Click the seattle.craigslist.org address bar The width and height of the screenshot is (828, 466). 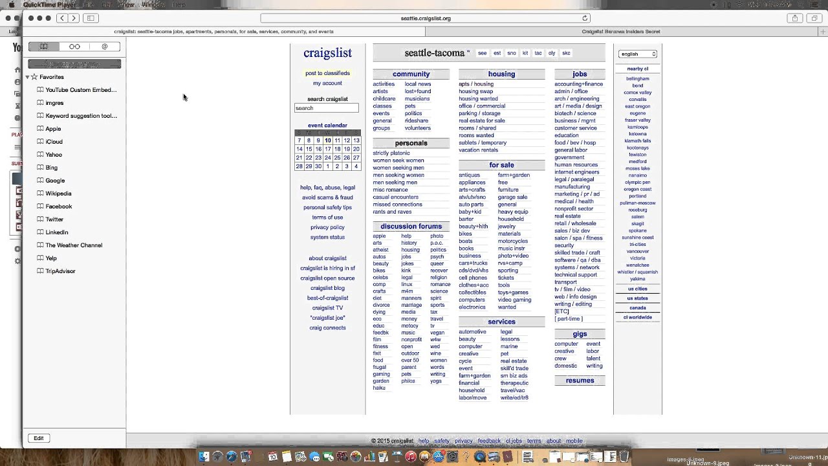click(426, 18)
